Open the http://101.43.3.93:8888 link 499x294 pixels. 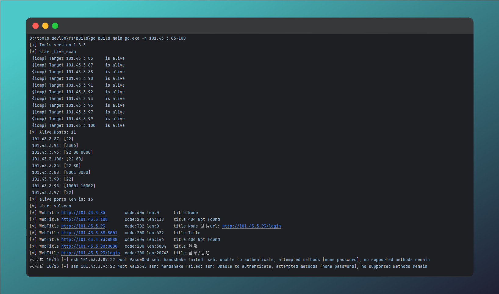[89, 239]
